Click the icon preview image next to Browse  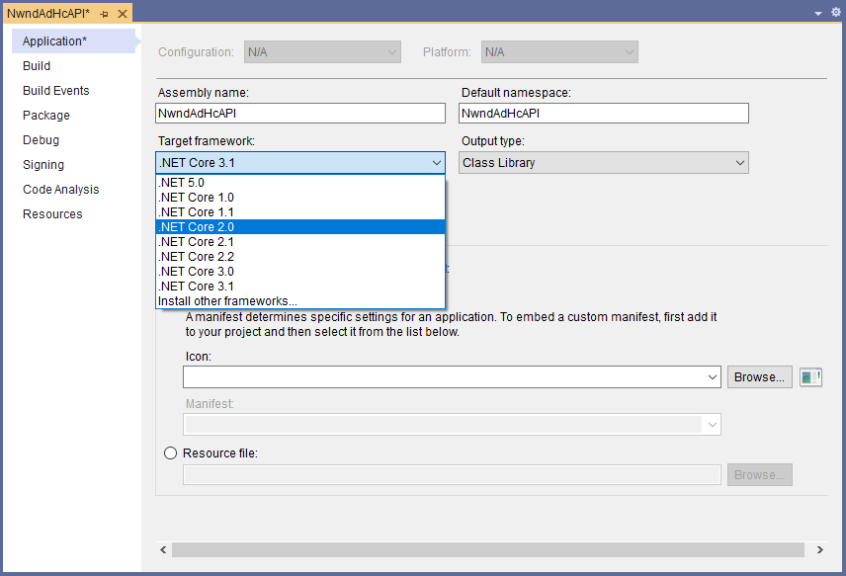[810, 377]
